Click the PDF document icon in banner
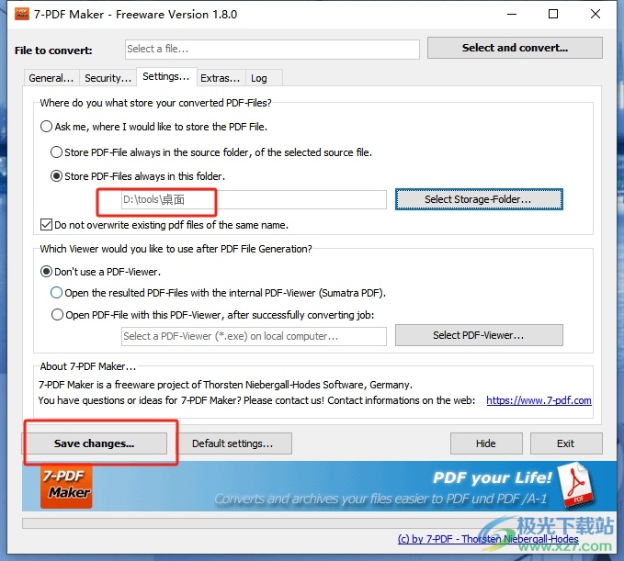The width and height of the screenshot is (624, 561). coord(575,485)
